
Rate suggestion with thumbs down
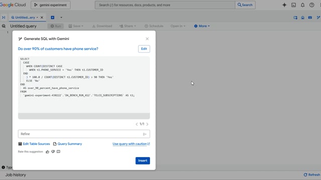[53, 151]
